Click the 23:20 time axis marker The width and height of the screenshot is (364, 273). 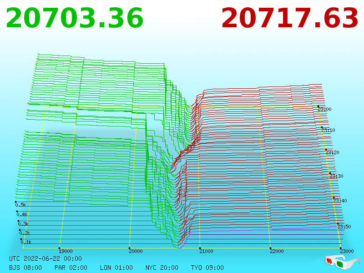(x=333, y=152)
